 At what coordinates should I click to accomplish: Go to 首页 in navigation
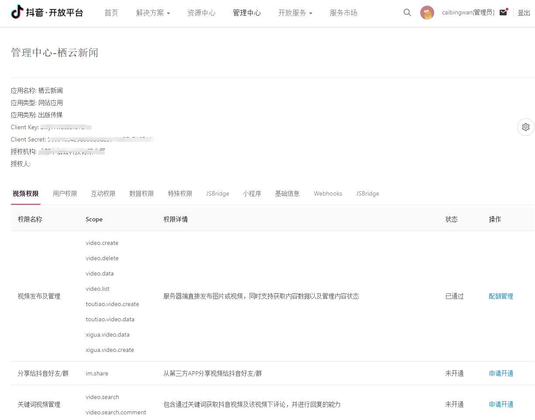pyautogui.click(x=111, y=13)
